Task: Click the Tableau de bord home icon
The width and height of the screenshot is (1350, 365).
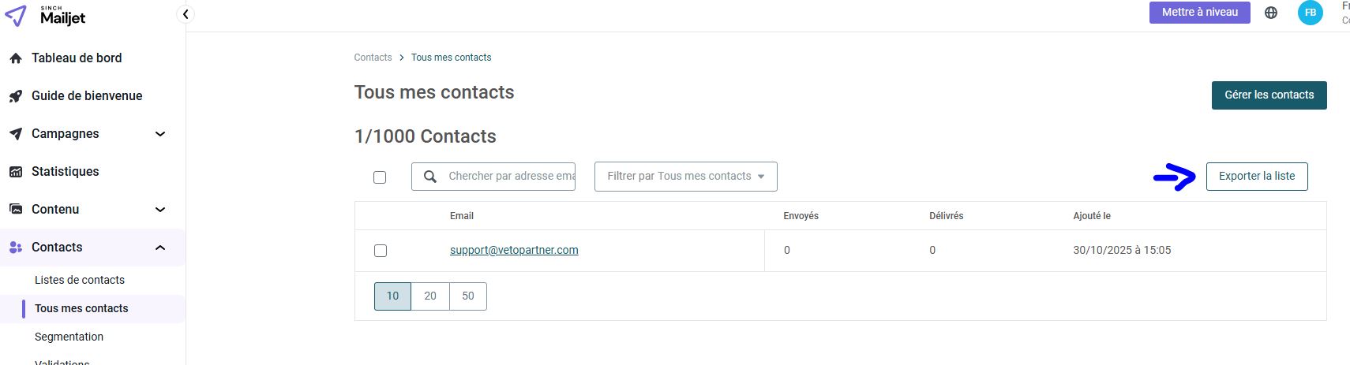Action: coord(16,58)
